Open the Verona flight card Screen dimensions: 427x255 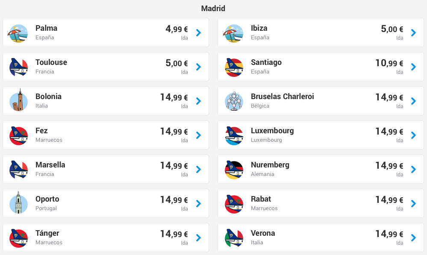[x=321, y=237]
